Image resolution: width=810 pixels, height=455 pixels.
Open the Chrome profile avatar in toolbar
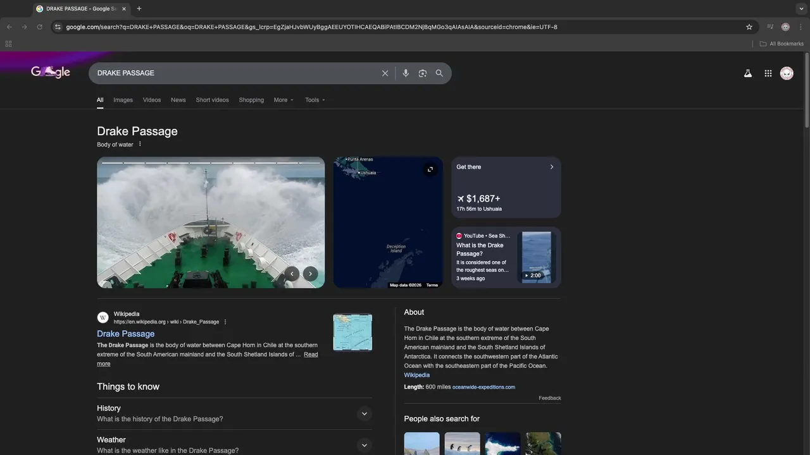pos(785,27)
